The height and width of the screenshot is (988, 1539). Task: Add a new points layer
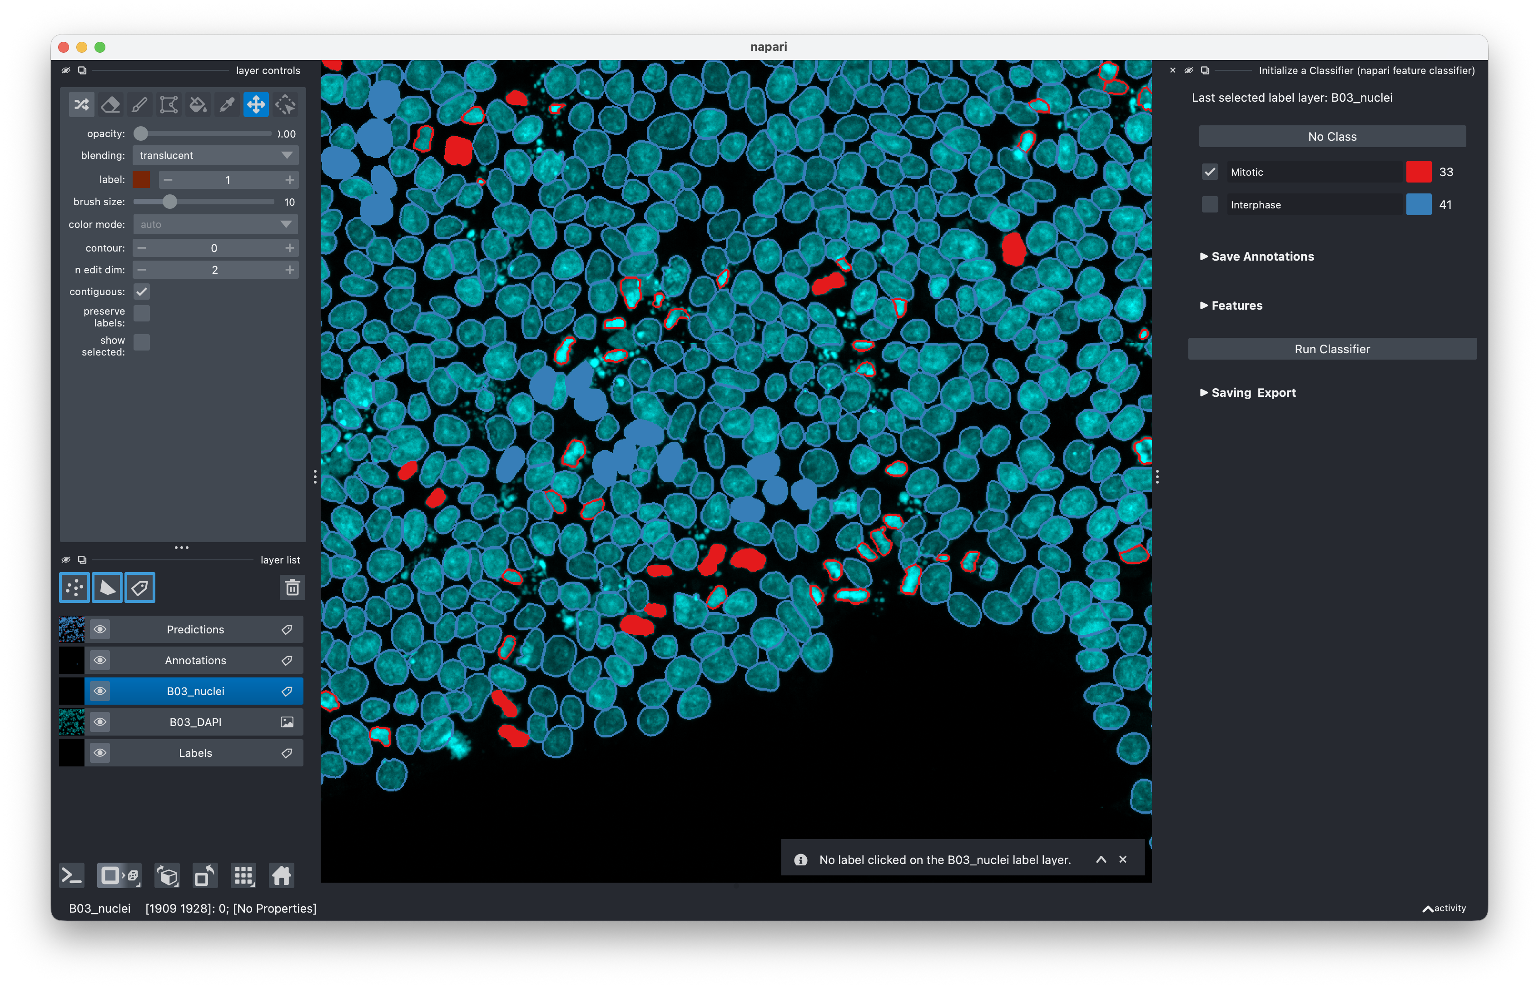click(x=74, y=588)
